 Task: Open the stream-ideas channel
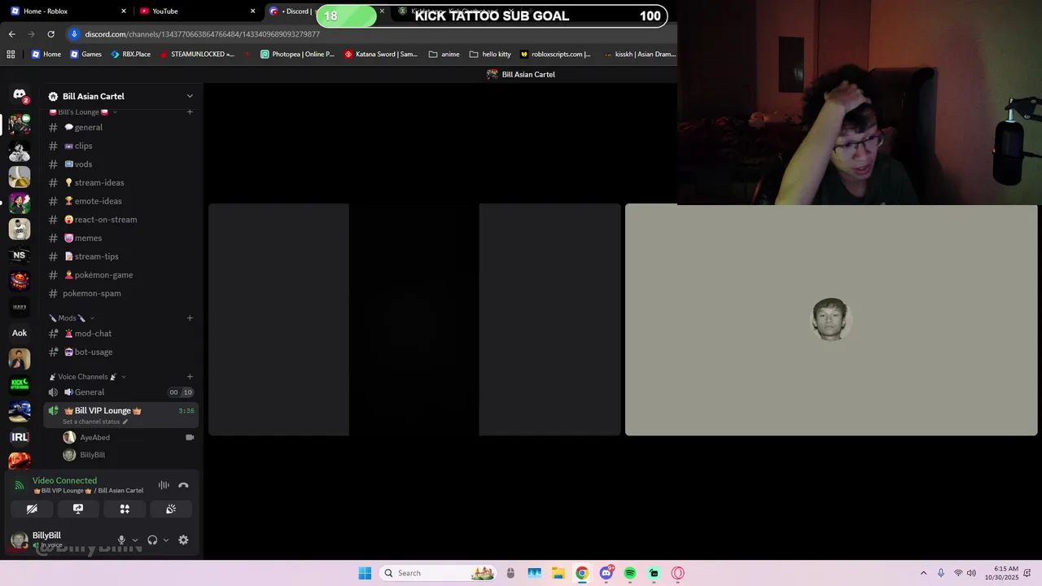point(120,182)
